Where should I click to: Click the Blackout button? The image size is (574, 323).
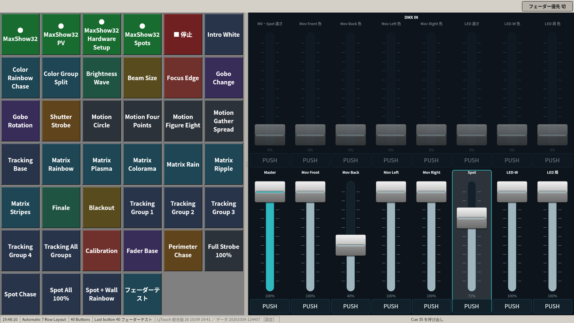pos(102,207)
